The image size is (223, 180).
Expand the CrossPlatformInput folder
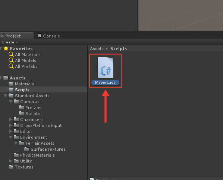click(x=11, y=125)
